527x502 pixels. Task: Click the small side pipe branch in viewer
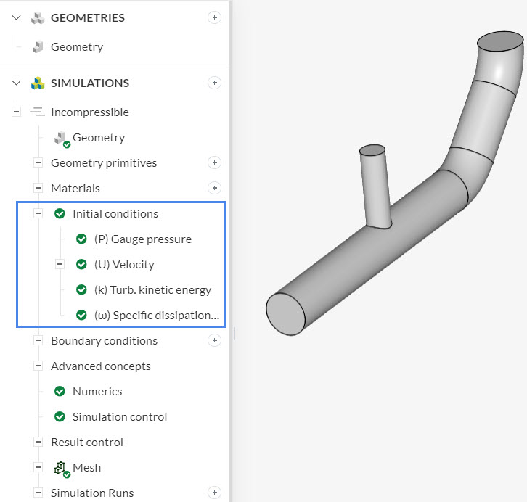click(x=375, y=185)
